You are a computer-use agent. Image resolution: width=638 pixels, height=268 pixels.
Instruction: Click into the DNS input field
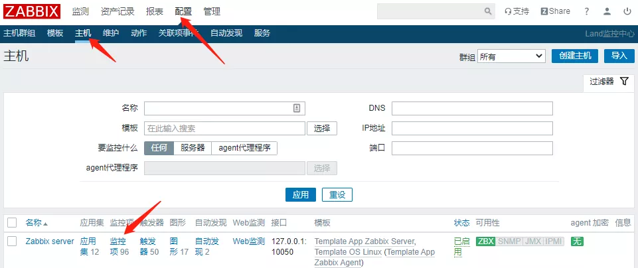pyautogui.click(x=472, y=108)
